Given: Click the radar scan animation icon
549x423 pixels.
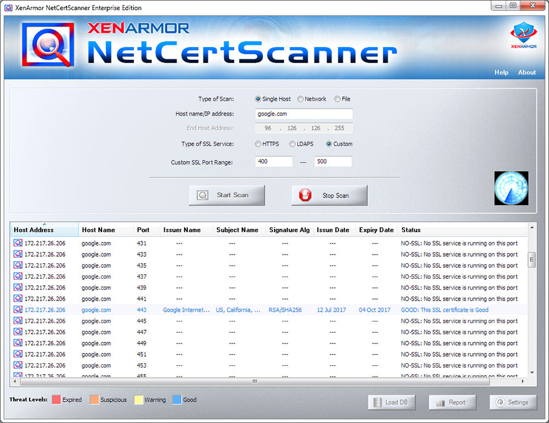Looking at the screenshot, I should pos(511,188).
